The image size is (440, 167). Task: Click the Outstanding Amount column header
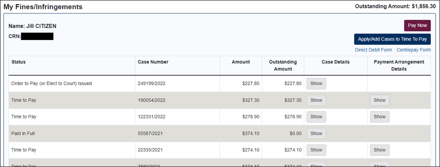pos(283,66)
